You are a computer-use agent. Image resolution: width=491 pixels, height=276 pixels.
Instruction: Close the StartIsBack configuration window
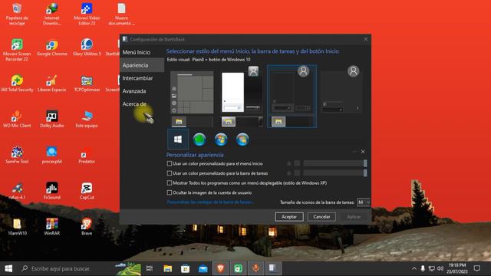point(365,39)
